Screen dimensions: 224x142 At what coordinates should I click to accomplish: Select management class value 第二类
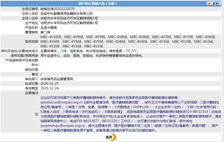tap(45, 32)
